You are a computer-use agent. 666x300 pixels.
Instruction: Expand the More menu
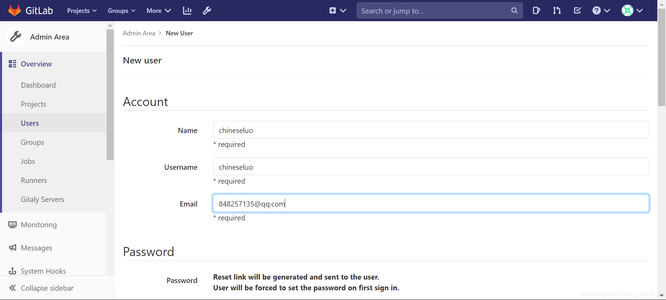(159, 11)
